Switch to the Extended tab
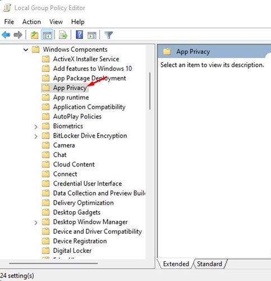 coord(176,264)
